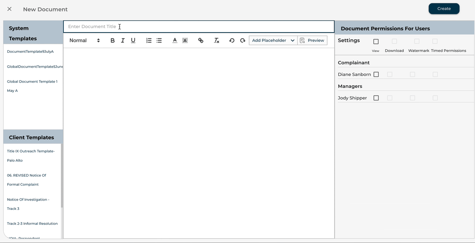Screen dimensions: 475x243
Task: Open the insert link tool
Action: point(201,40)
